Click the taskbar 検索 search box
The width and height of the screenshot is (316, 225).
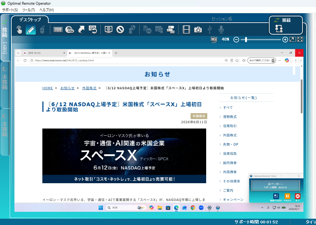(x=126, y=208)
